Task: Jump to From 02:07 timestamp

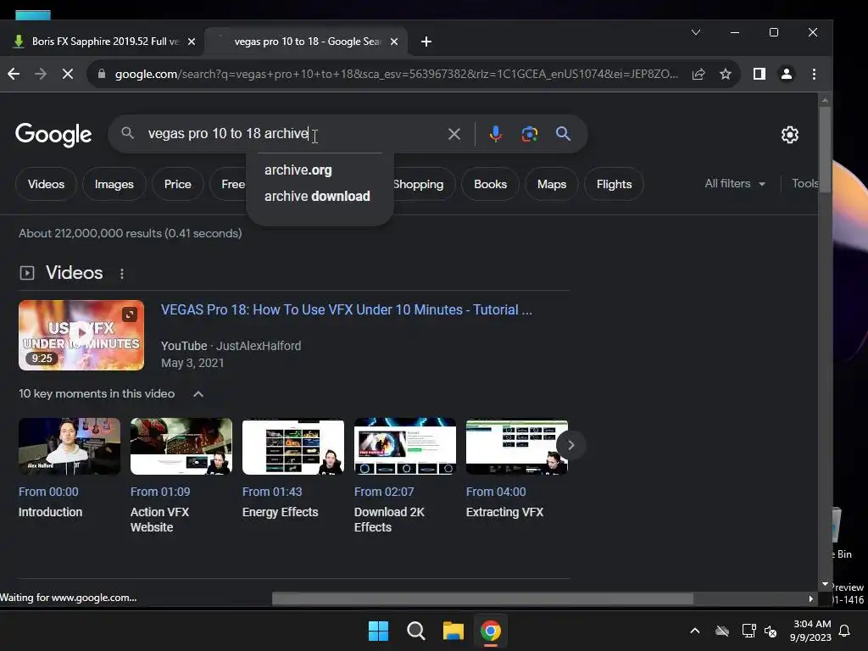Action: pyautogui.click(x=384, y=492)
